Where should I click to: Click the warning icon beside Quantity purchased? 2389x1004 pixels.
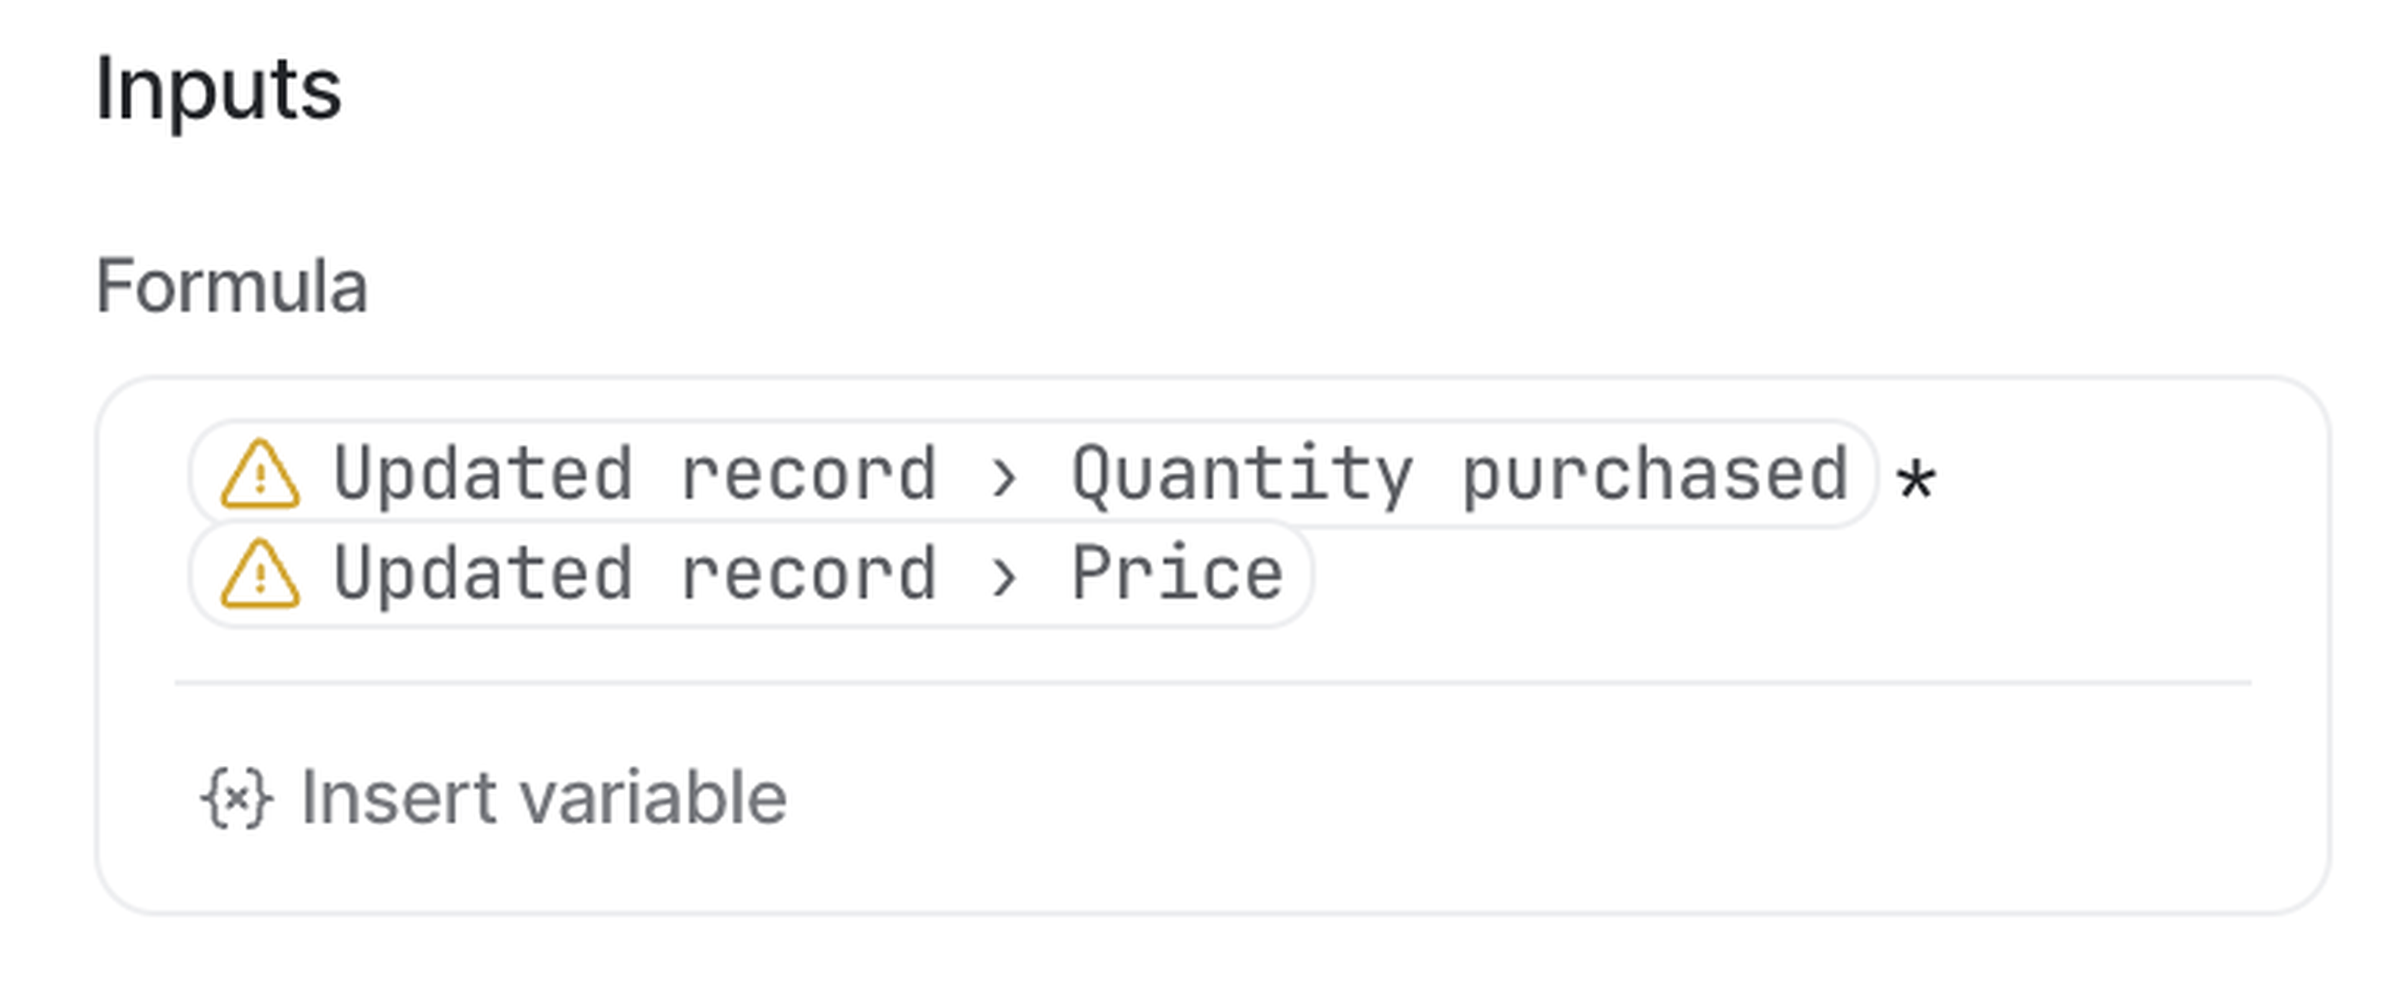coord(259,475)
